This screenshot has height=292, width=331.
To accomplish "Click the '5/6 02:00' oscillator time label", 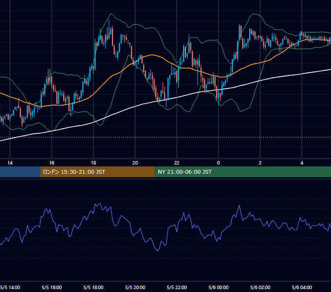I will (x=260, y=287).
